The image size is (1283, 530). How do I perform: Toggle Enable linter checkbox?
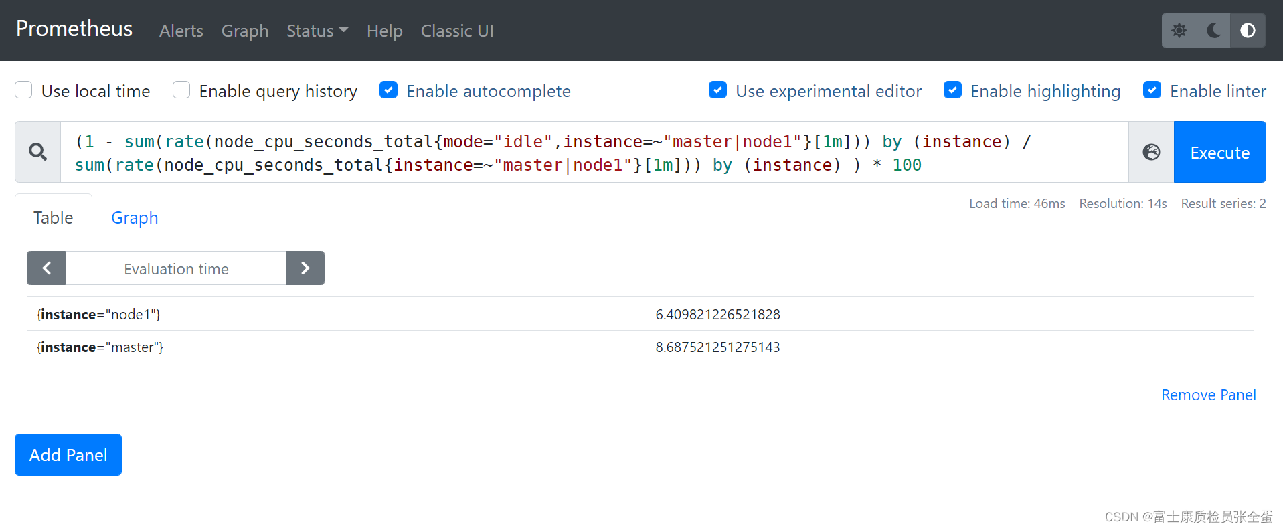[x=1152, y=90]
